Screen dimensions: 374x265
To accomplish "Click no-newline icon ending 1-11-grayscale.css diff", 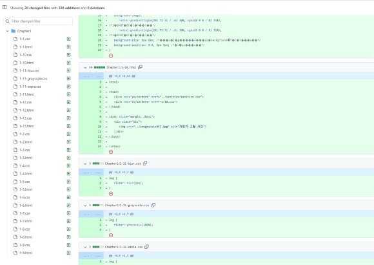I will pyautogui.click(x=111, y=235).
